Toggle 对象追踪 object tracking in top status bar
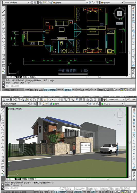The width and height of the screenshot is (137, 193). tap(68, 90)
